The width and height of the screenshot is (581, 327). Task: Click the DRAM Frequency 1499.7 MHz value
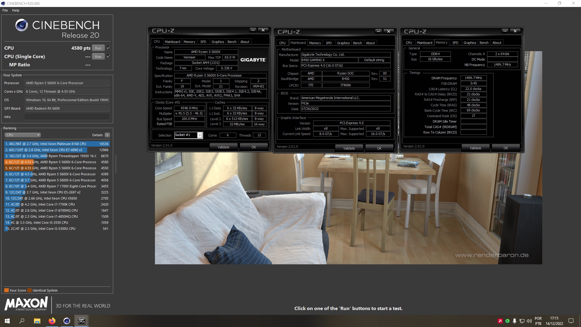pos(473,78)
